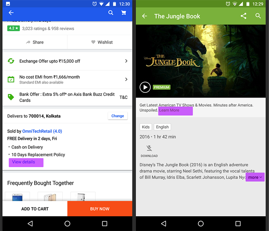Tap the green bank offer tag icon
Viewport: 269px width, 231px height.
pos(11,97)
